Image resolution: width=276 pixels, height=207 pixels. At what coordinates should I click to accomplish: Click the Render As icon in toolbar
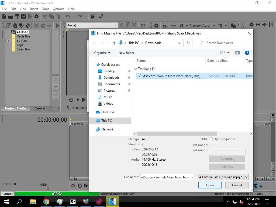tap(30, 16)
